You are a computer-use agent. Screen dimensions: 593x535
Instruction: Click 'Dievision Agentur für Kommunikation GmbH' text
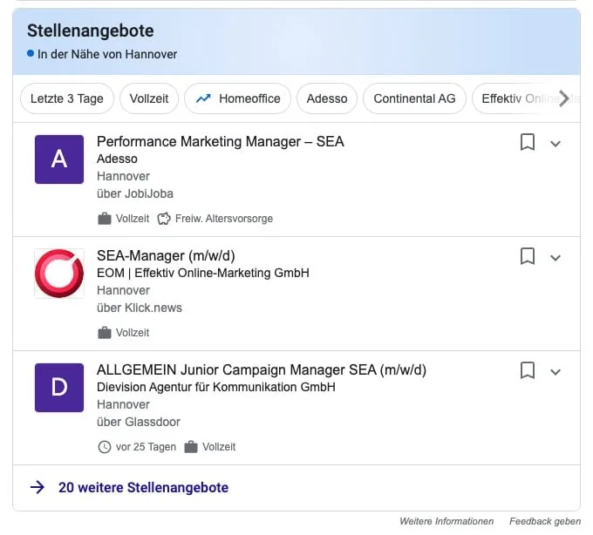pos(216,387)
